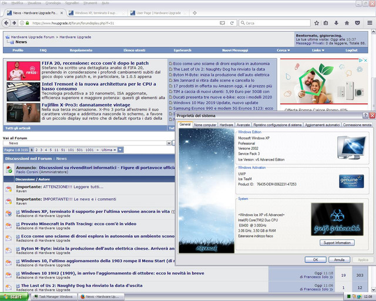The image size is (376, 301).
Task: Show site security padlock info
Action: tap(28, 23)
